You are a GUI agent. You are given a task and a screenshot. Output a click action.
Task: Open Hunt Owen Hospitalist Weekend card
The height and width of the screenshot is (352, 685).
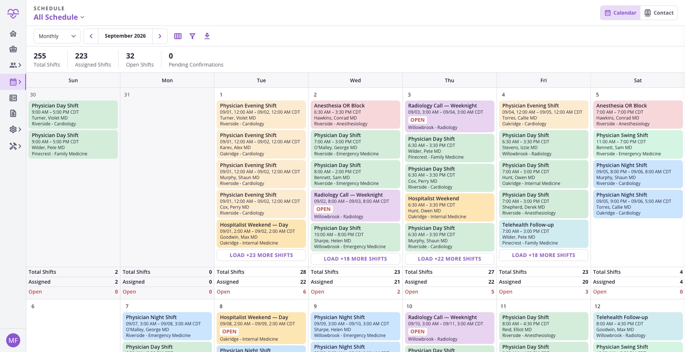click(449, 207)
